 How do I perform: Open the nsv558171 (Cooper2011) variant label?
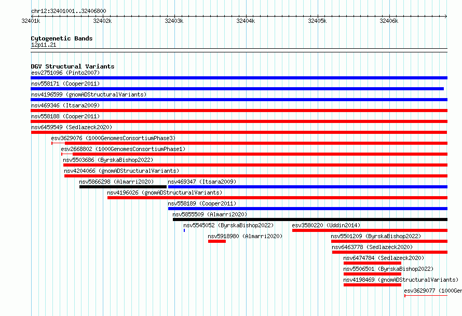(x=65, y=84)
